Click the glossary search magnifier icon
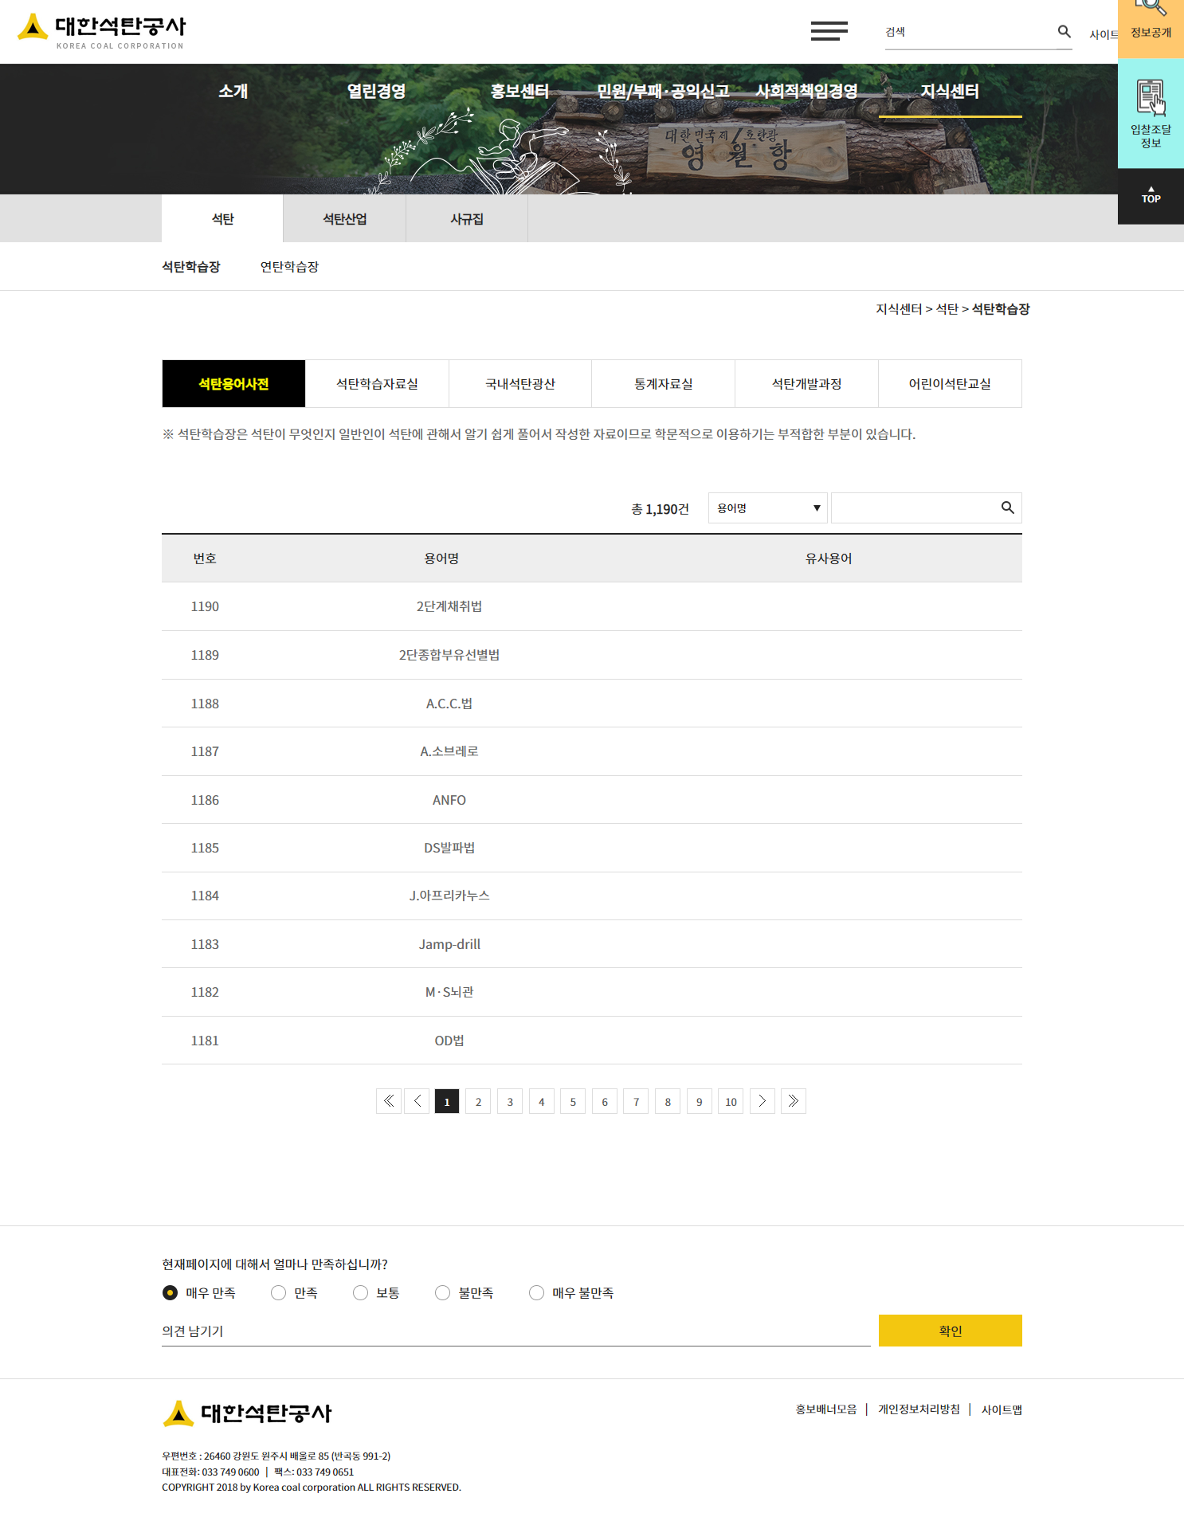The image size is (1184, 1517). click(1007, 508)
